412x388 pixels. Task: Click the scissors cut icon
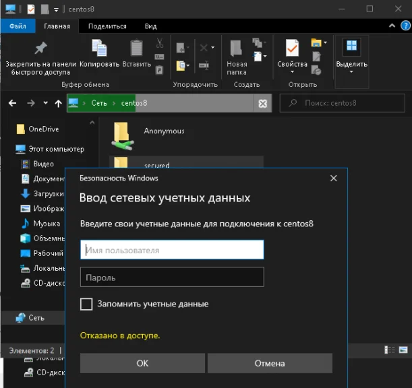(x=160, y=42)
